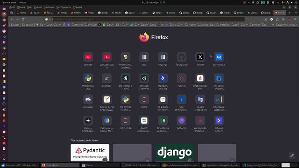Switch to the togar GitHub tab

(211, 13)
